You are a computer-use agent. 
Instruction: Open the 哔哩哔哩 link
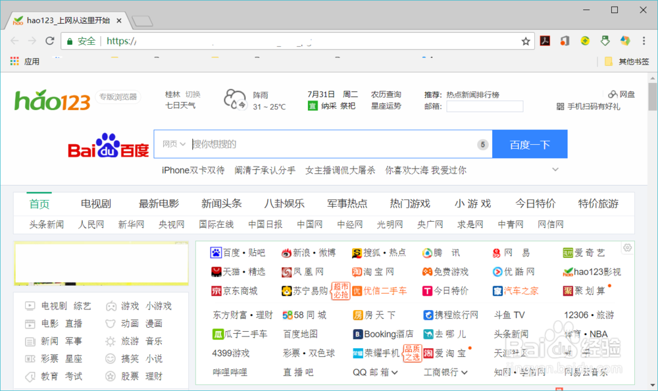tap(230, 372)
